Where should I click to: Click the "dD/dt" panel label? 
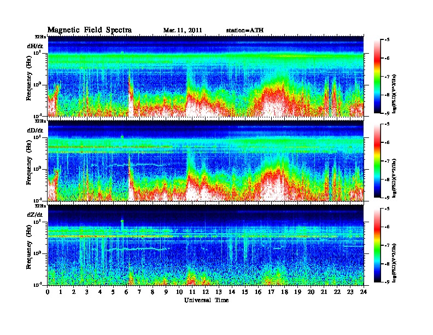pos(35,130)
